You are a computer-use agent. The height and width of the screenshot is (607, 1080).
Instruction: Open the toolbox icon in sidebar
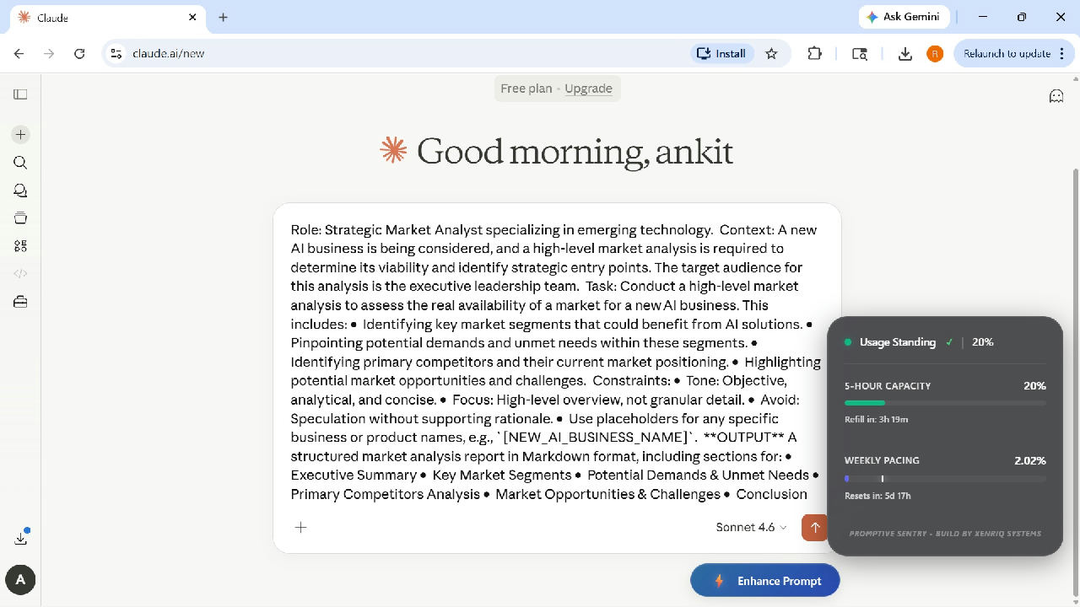(20, 302)
